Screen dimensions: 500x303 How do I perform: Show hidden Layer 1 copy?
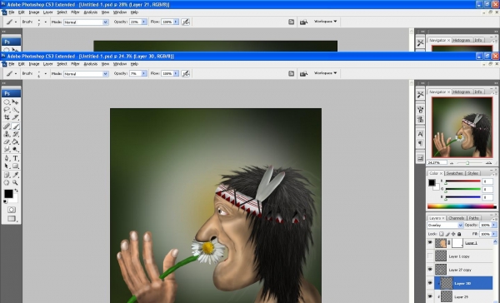(430, 256)
